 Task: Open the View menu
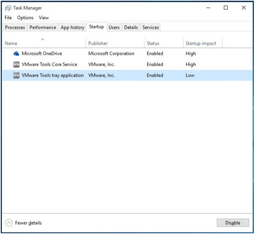point(44,18)
